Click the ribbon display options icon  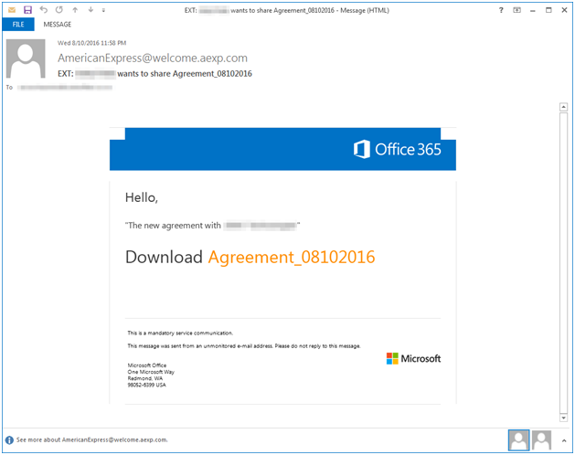[517, 9]
